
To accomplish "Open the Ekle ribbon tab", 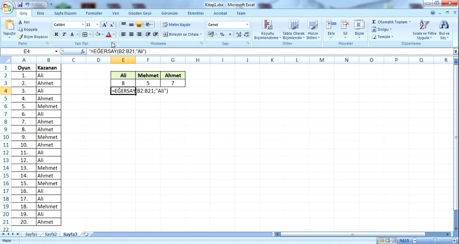I will [40, 13].
